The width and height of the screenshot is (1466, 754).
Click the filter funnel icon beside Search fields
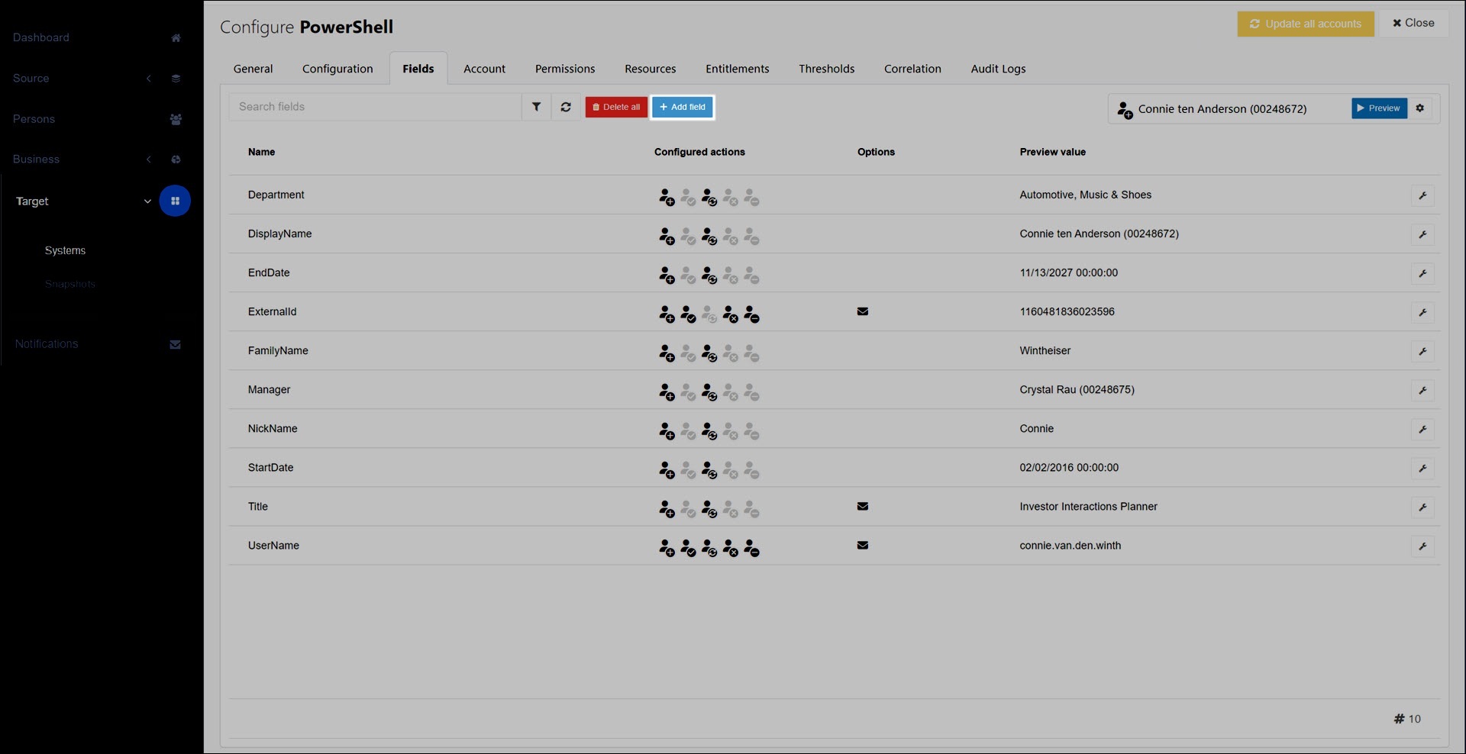pos(536,107)
